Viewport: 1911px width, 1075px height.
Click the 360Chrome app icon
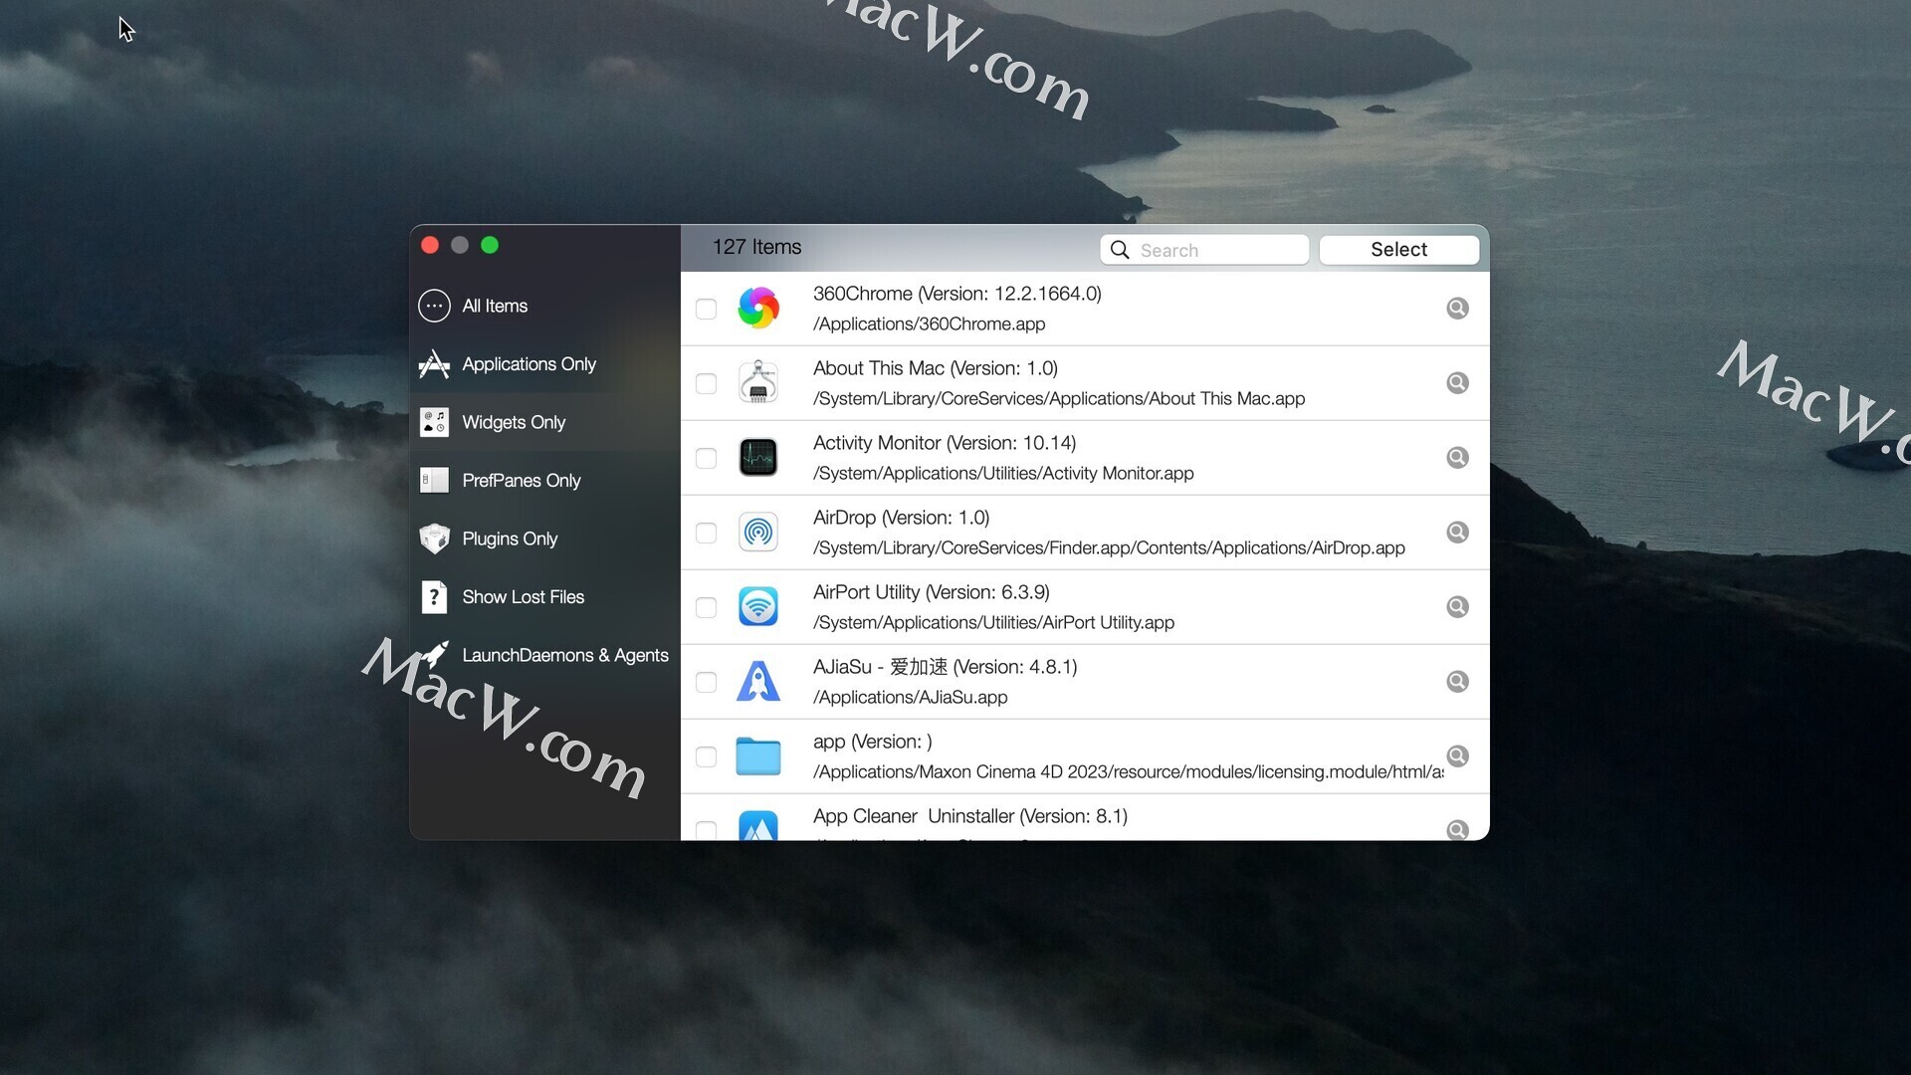pyautogui.click(x=758, y=308)
